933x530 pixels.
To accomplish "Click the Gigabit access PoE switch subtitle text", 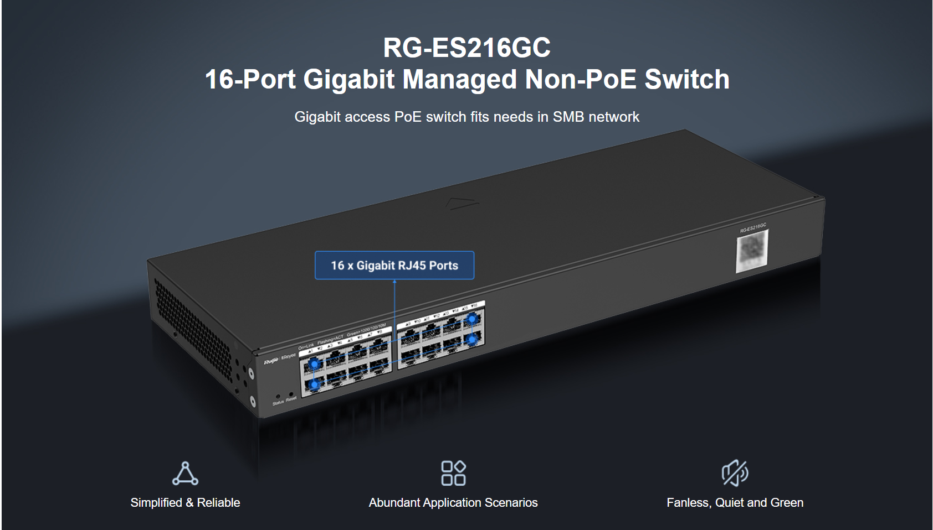I will (467, 117).
